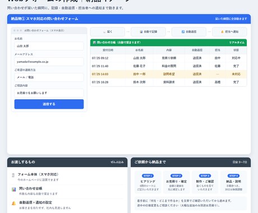Viewport: 258px width, 213px height.
Task: Click the お名前 column header in the table
Action: [x=139, y=50]
